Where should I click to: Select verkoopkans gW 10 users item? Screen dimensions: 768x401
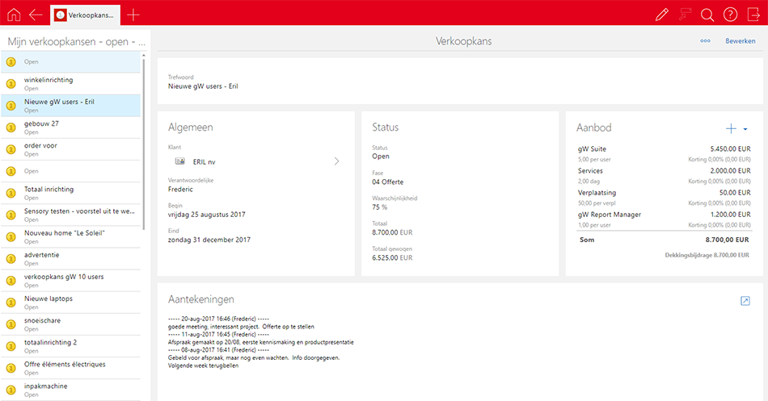click(71, 281)
